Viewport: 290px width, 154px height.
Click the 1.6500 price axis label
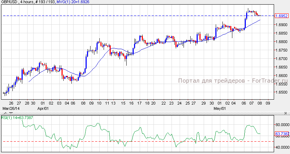[282, 93]
